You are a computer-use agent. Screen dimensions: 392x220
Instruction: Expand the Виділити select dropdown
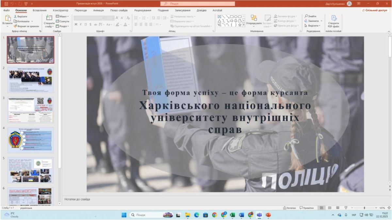(313, 25)
